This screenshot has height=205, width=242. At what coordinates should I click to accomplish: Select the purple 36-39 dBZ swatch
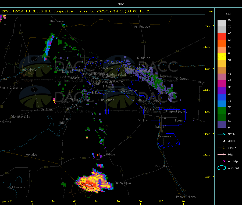(x=222, y=91)
